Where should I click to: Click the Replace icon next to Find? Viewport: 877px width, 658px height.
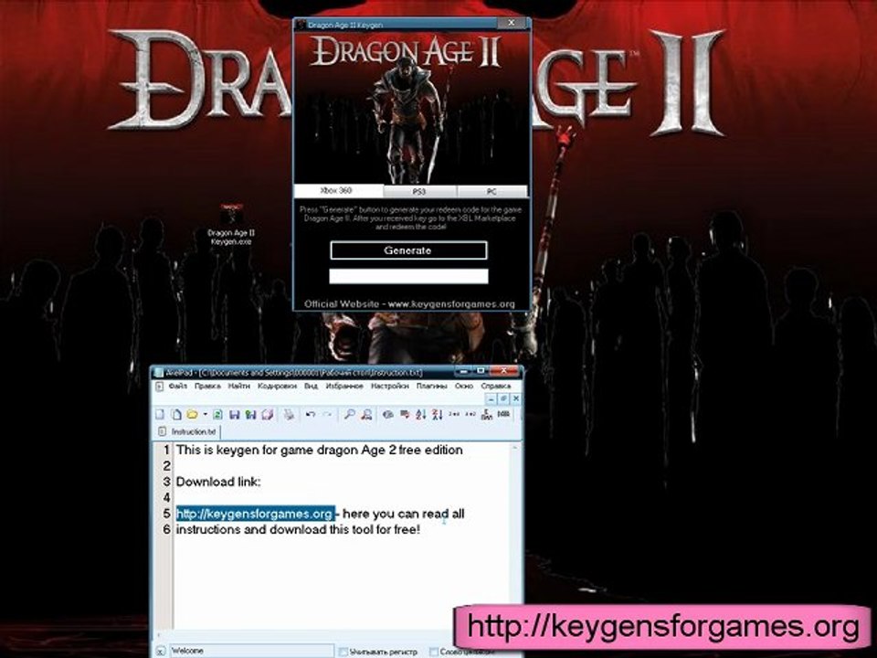coord(366,415)
